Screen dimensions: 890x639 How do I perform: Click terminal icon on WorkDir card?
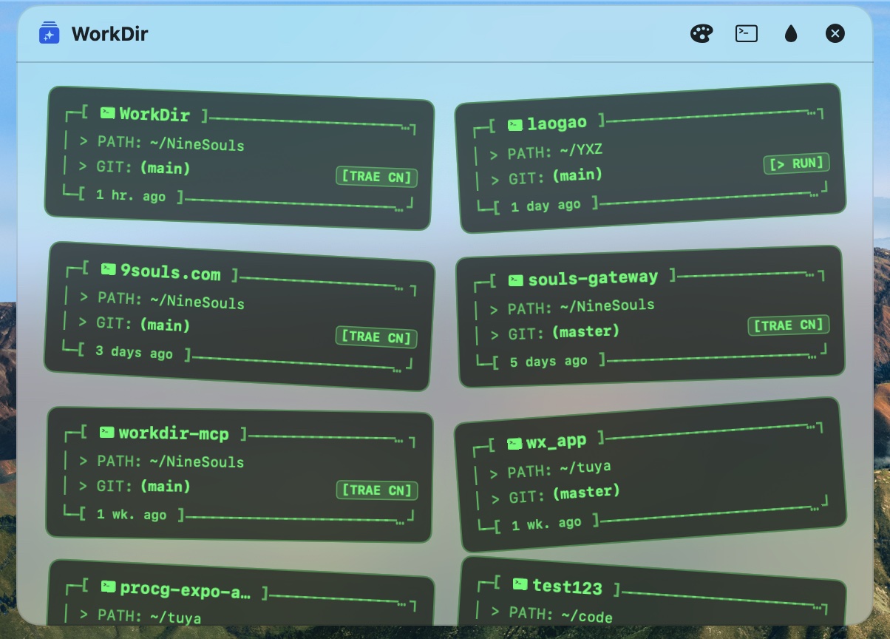coord(108,113)
